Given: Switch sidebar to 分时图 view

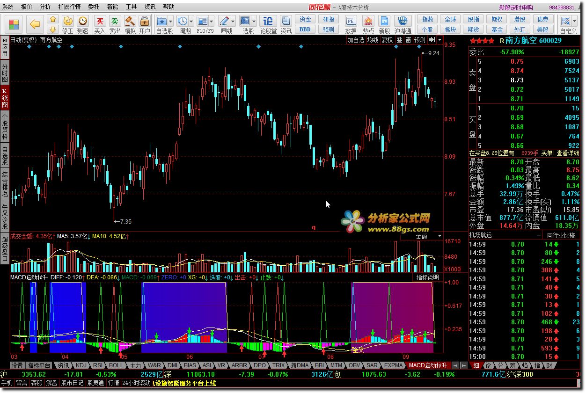Looking at the screenshot, I should click(5, 72).
